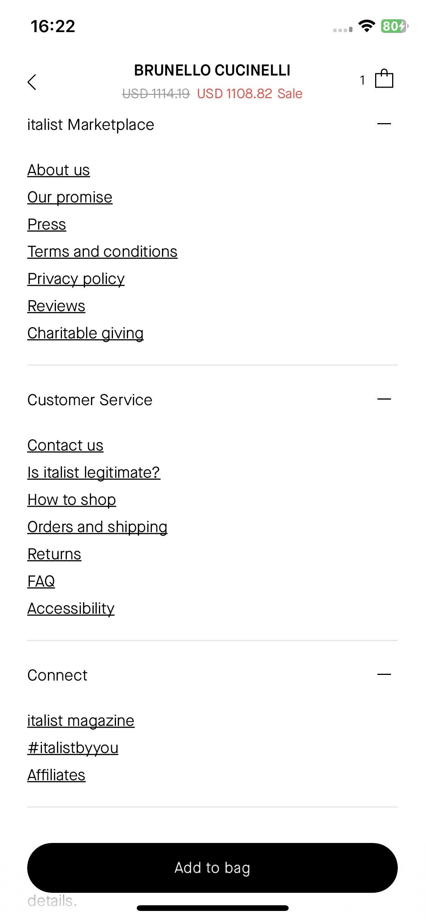The image size is (425, 920).
Task: Open the italist magazine link
Action: (81, 721)
